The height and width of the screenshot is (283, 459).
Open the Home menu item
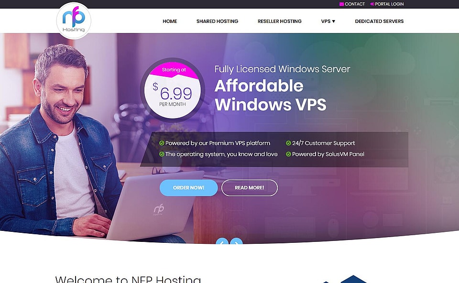[170, 22]
